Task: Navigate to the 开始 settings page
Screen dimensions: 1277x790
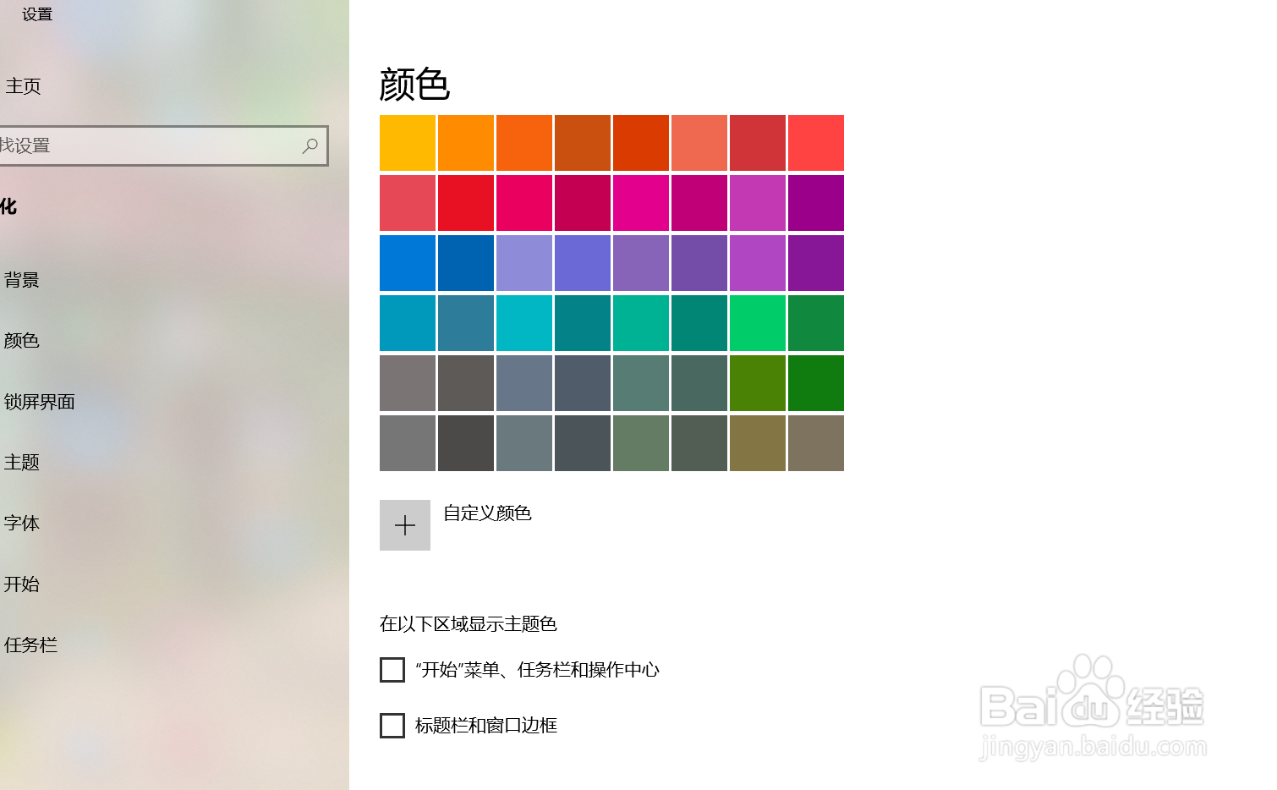Action: [22, 584]
